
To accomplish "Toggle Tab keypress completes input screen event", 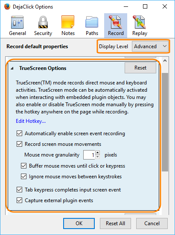I will (19, 190).
